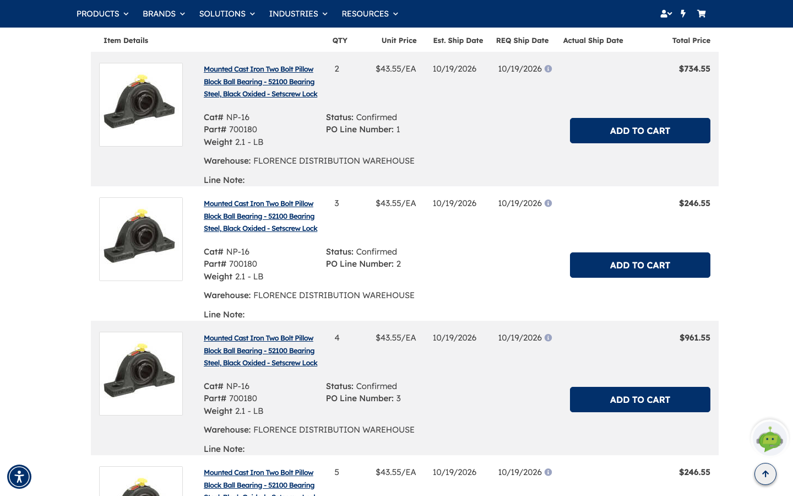This screenshot has height=496, width=793.
Task: Open the shopping cart icon
Action: (x=701, y=14)
